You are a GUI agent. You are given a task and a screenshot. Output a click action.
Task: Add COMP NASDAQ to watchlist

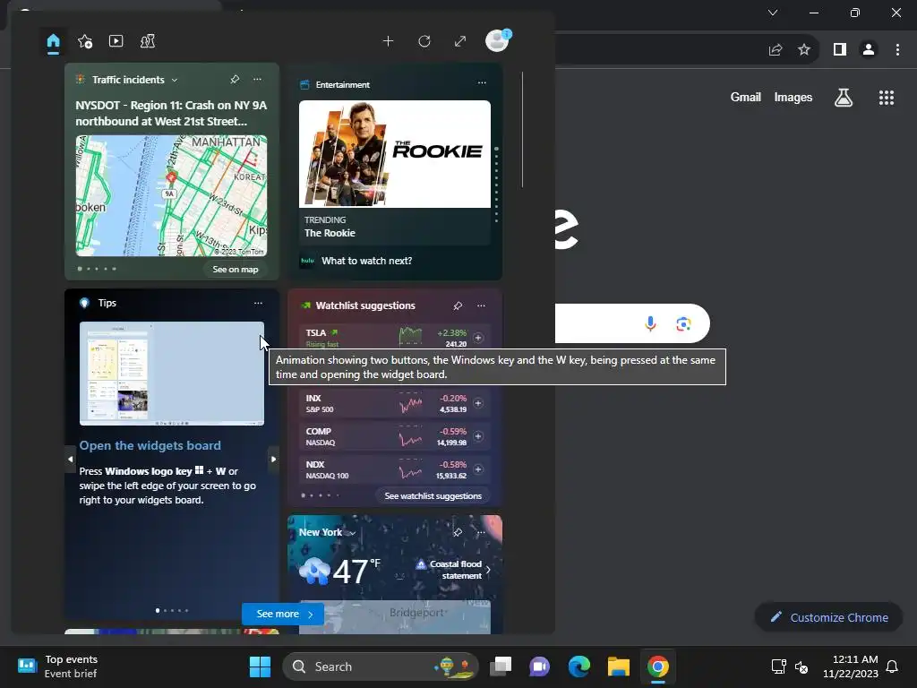[478, 436]
